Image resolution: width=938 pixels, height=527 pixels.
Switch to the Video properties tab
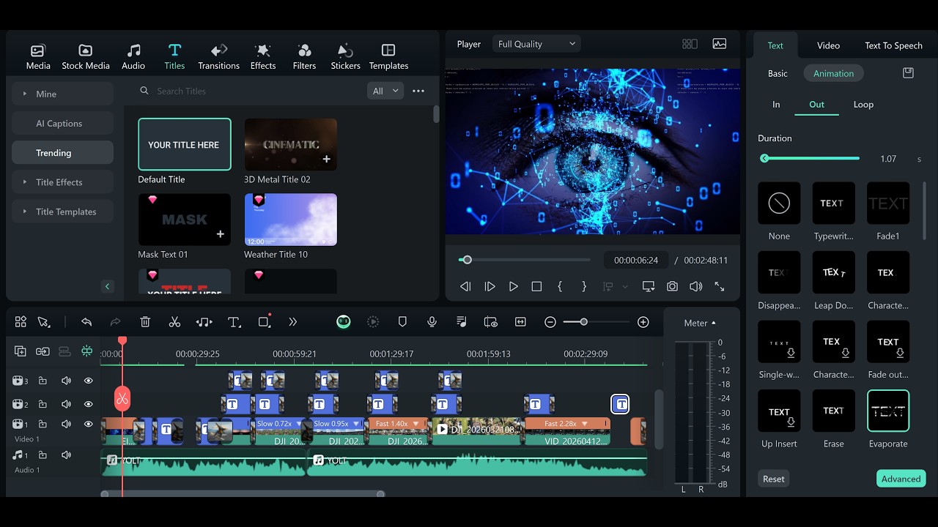[x=828, y=45]
